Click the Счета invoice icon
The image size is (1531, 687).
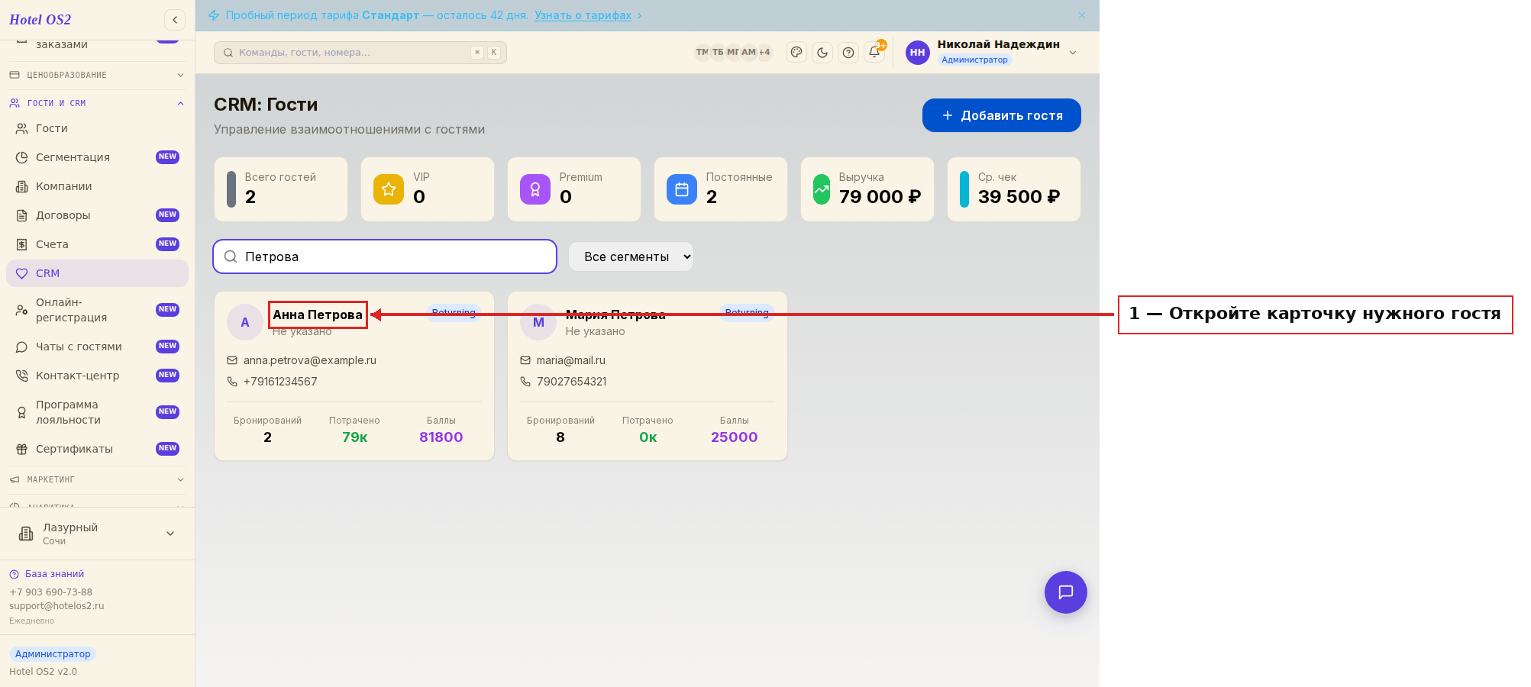(21, 244)
